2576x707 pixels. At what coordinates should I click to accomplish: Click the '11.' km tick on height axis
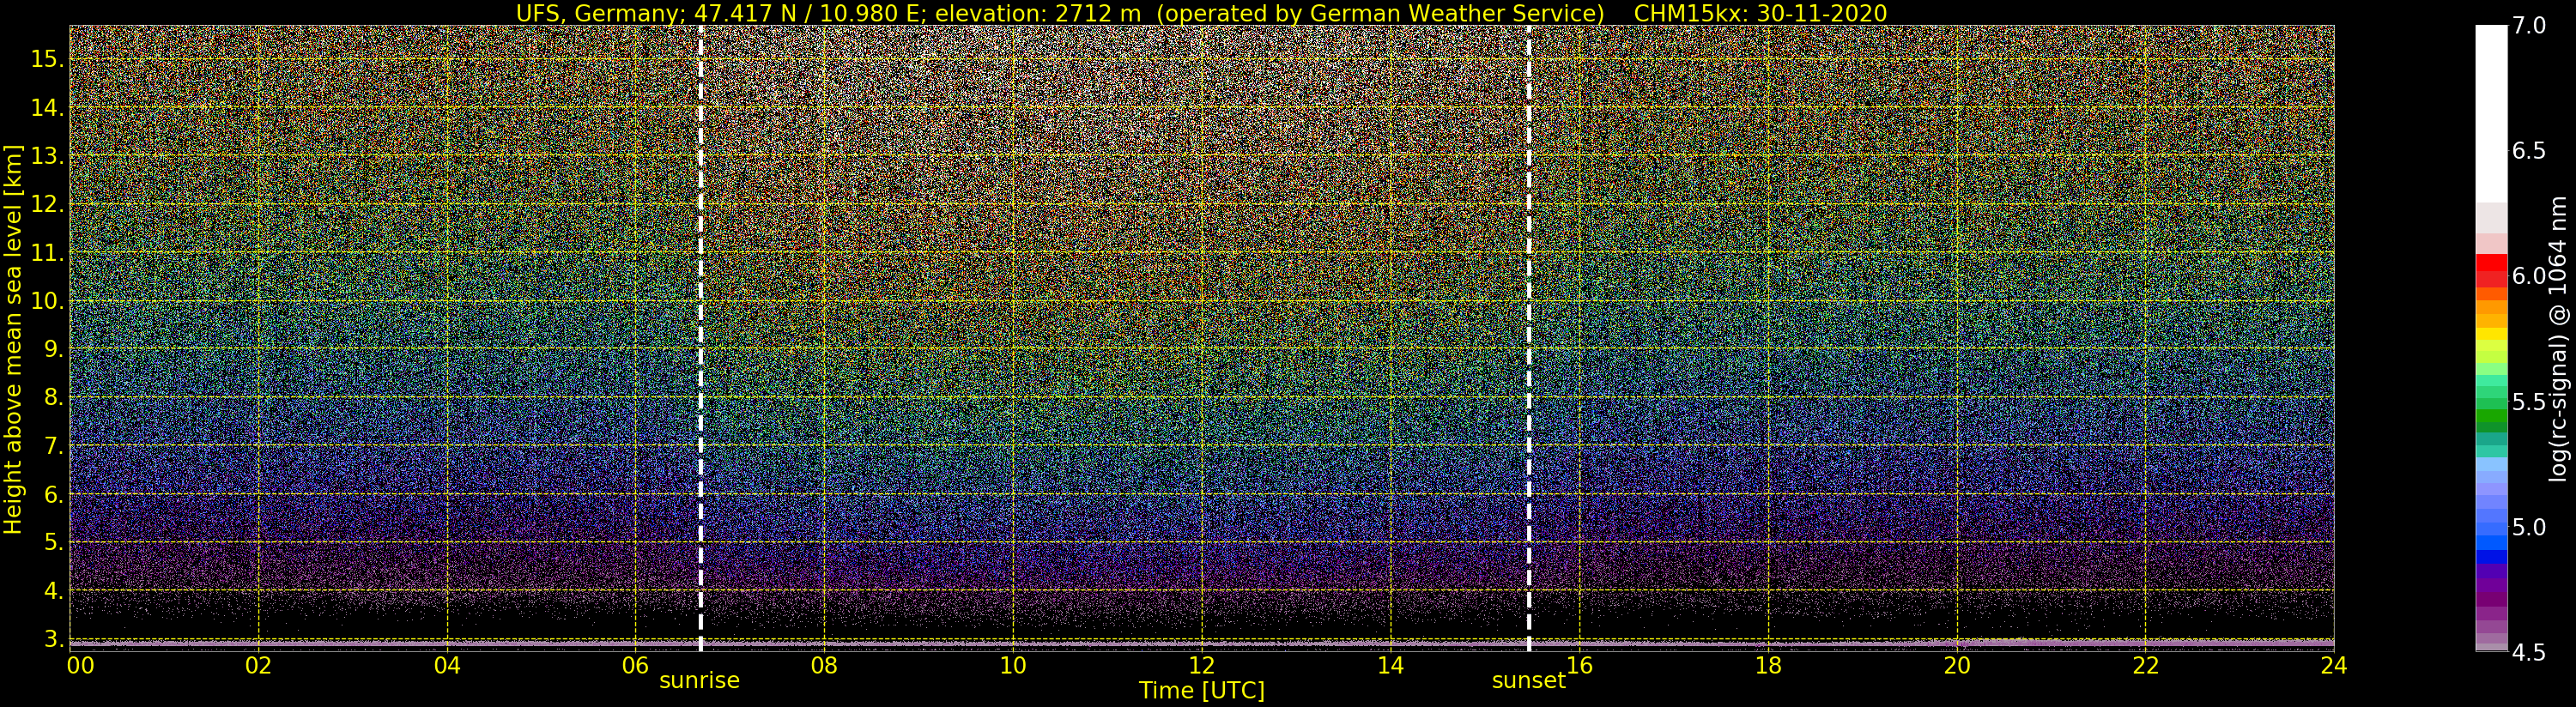[47, 253]
